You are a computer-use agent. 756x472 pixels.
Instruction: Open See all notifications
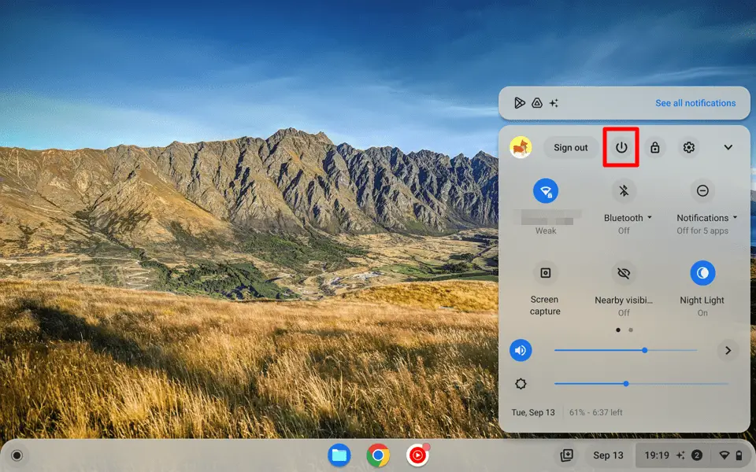696,103
